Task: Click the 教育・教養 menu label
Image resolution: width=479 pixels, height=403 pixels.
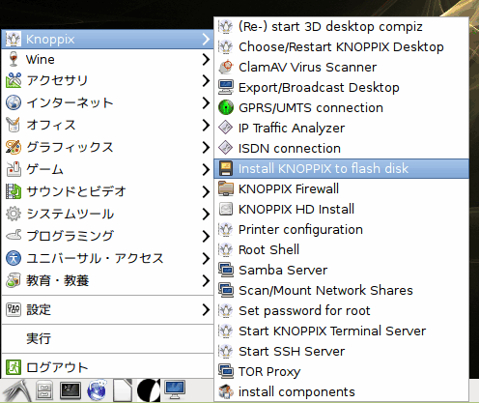Action: pos(57,280)
